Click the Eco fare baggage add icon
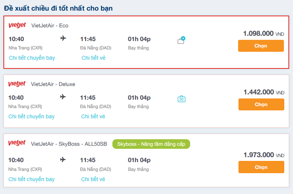This screenshot has width=293, height=194. (x=181, y=41)
